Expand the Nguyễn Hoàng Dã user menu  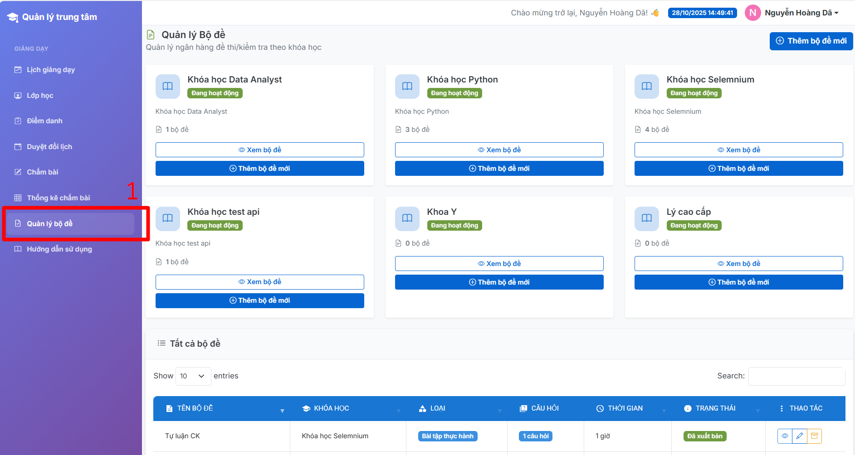[801, 13]
